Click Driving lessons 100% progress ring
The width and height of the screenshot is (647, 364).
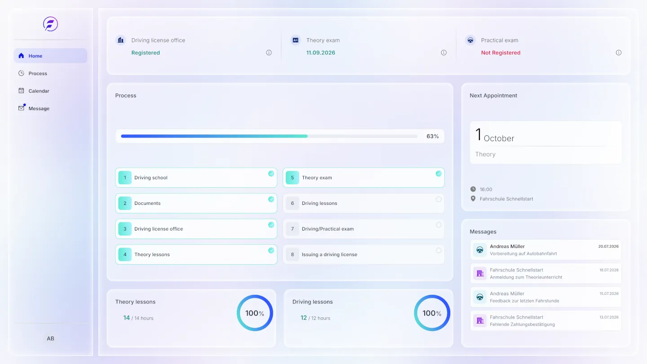coord(432,313)
